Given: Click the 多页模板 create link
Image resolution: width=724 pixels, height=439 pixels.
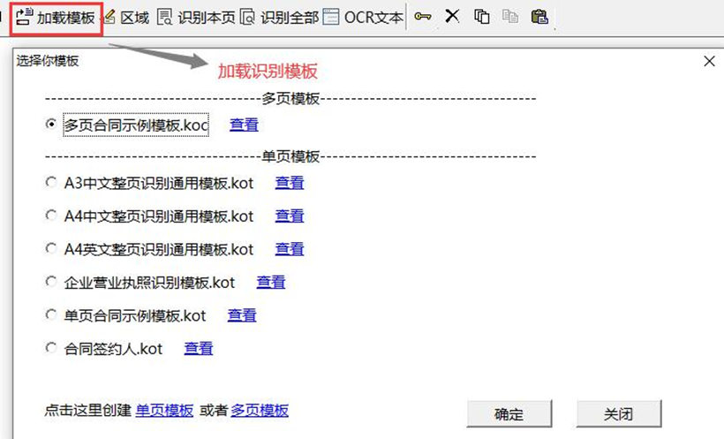Looking at the screenshot, I should pos(260,411).
